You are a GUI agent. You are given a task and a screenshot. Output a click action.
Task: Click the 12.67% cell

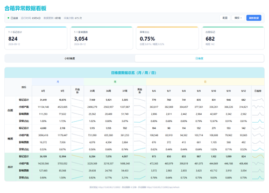pyautogui.click(x=214, y=121)
